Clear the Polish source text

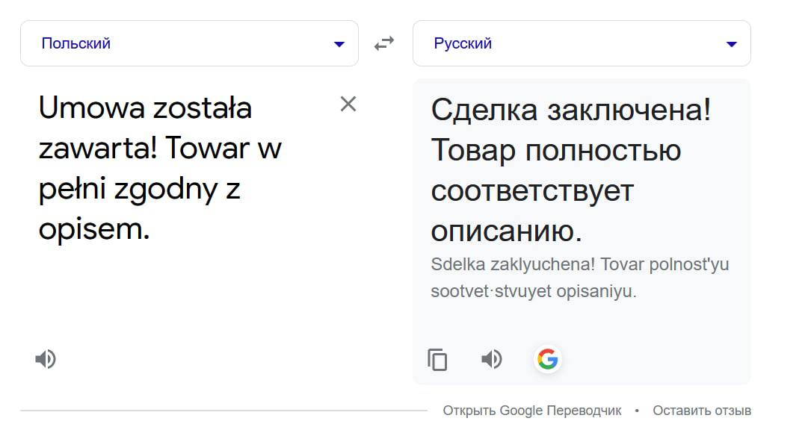[348, 104]
